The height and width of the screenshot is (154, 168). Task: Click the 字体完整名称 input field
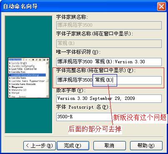[x=109, y=80]
